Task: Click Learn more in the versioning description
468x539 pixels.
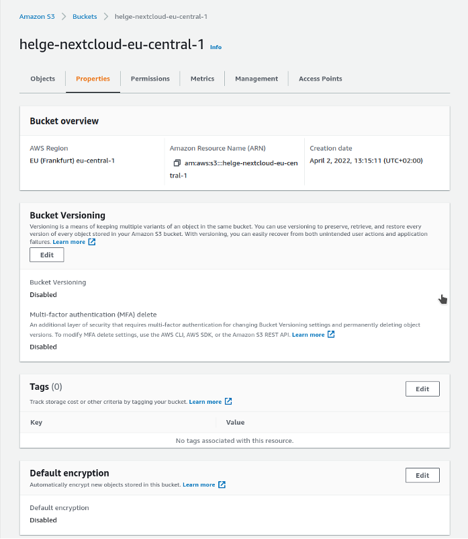Action: pos(70,242)
